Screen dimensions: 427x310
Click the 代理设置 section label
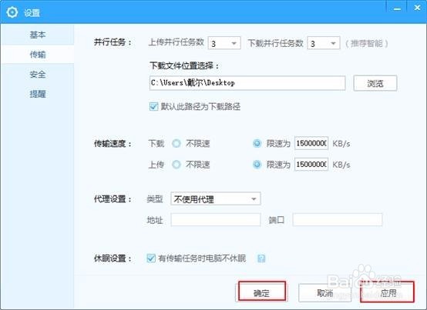(113, 199)
